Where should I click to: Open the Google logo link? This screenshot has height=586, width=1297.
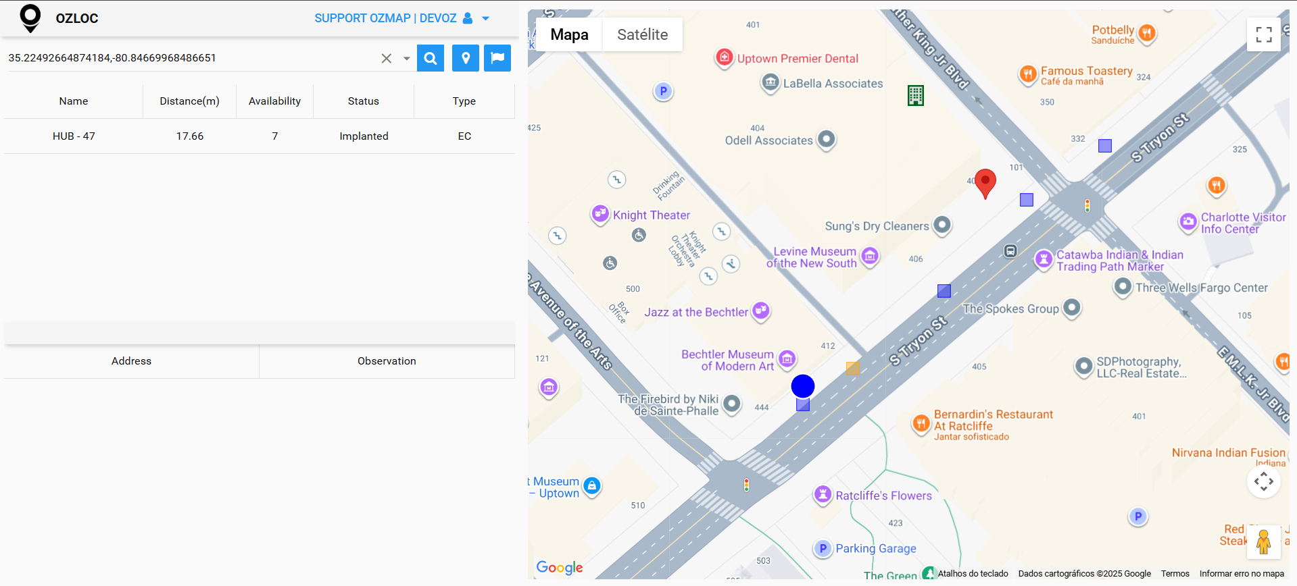(560, 568)
